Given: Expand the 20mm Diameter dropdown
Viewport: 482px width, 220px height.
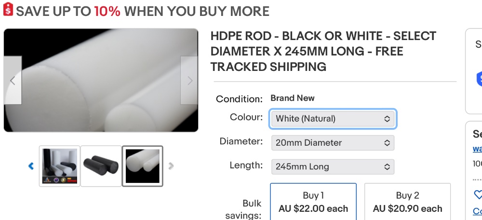Looking at the screenshot, I should coord(333,143).
